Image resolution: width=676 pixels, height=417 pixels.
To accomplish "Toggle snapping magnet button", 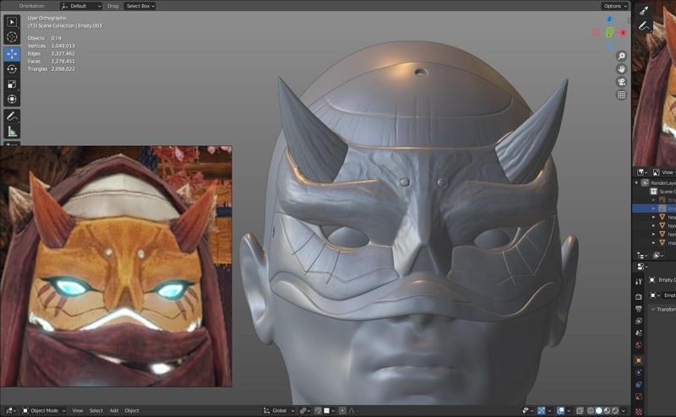I will click(x=318, y=410).
